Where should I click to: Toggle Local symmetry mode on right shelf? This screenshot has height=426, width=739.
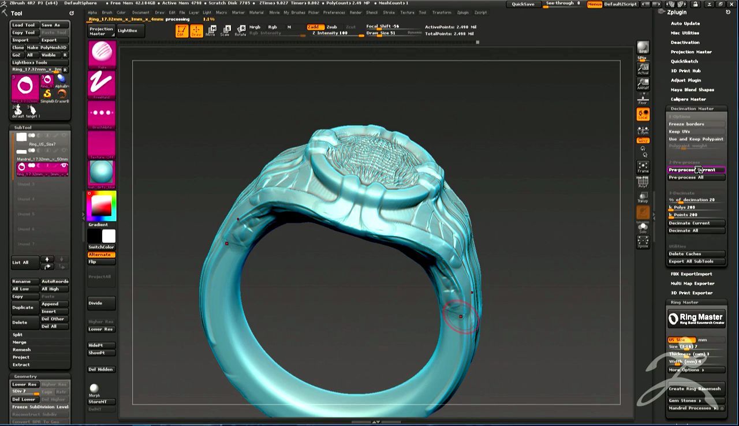643,114
